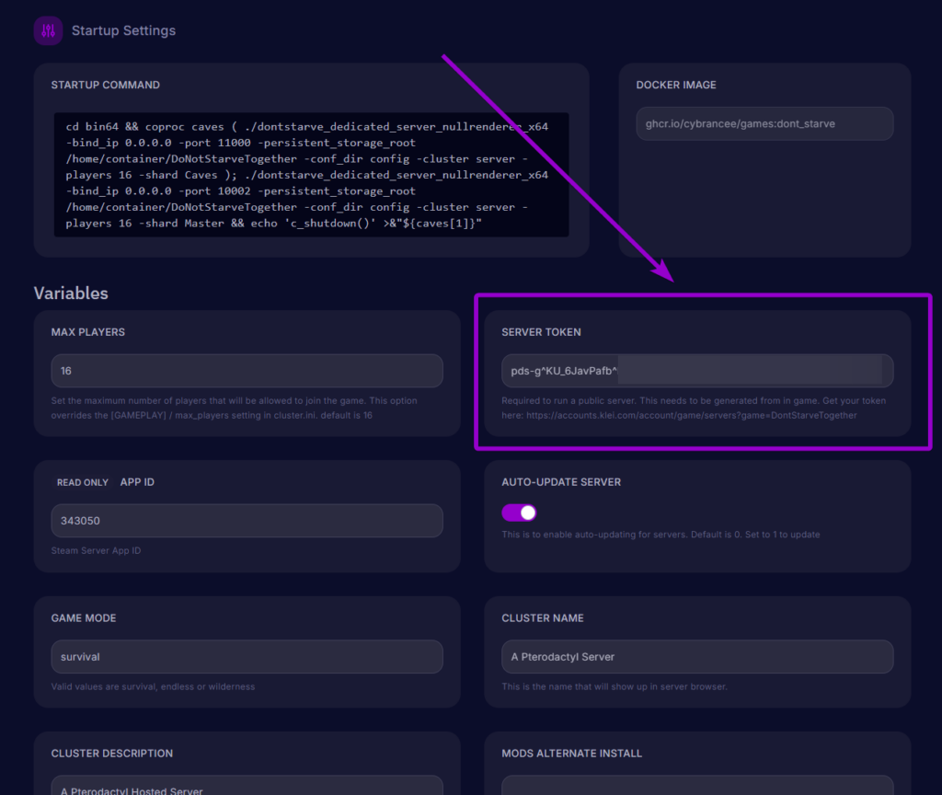Click the Game Mode field with survival
Viewport: 942px width, 795px height.
tap(247, 657)
